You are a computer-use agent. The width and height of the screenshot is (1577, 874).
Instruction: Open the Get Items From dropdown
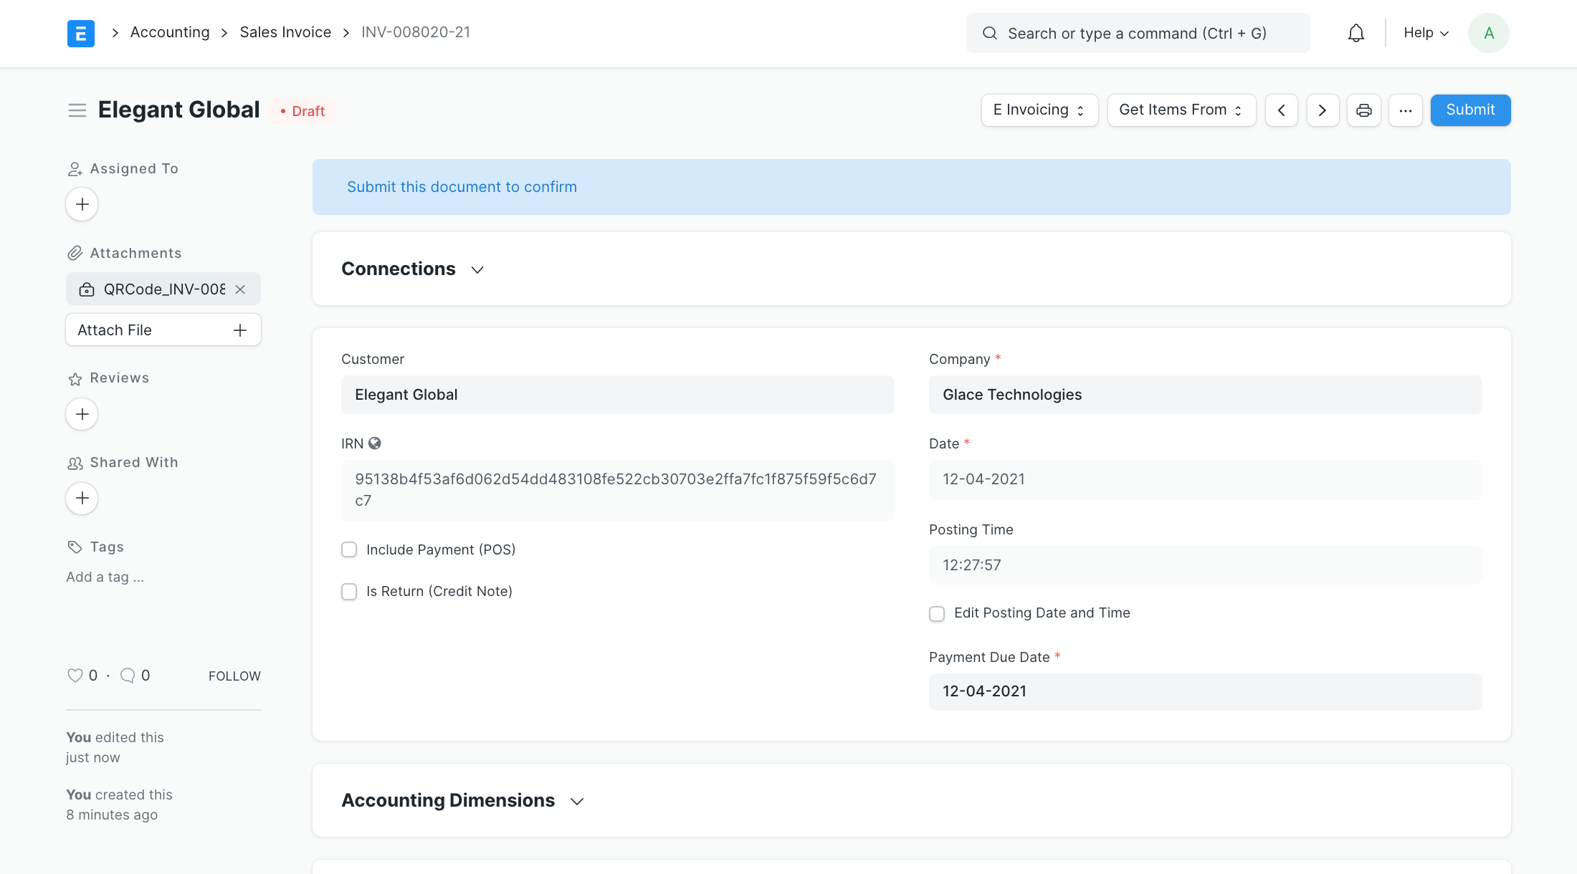1181,110
